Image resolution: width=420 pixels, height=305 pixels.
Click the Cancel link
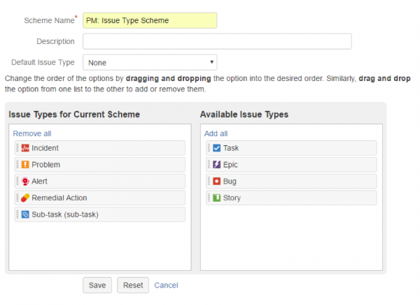166,285
